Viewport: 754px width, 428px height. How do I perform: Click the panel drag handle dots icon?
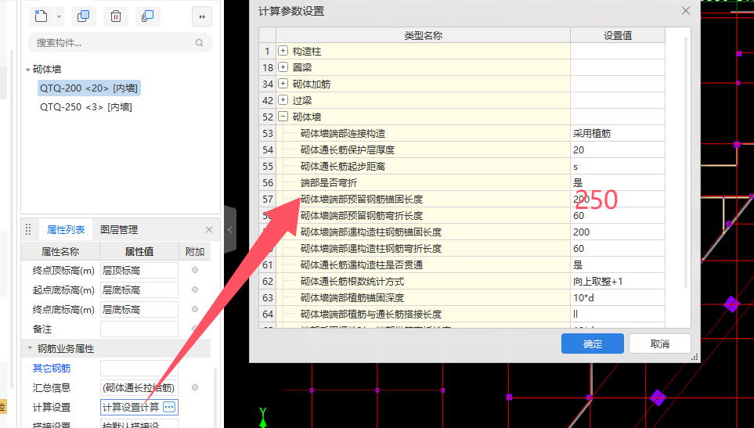pyautogui.click(x=28, y=229)
